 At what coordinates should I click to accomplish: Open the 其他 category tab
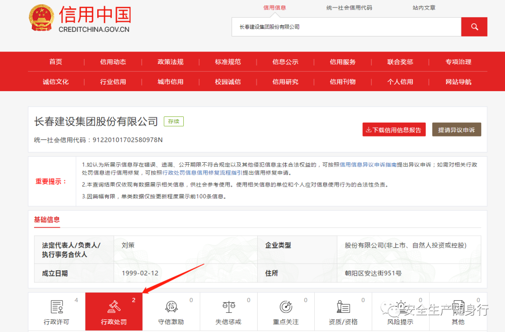458,311
